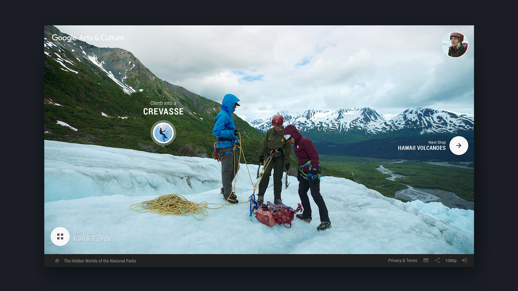
Task: Mute the audio with speaker icon
Action: [464, 261]
